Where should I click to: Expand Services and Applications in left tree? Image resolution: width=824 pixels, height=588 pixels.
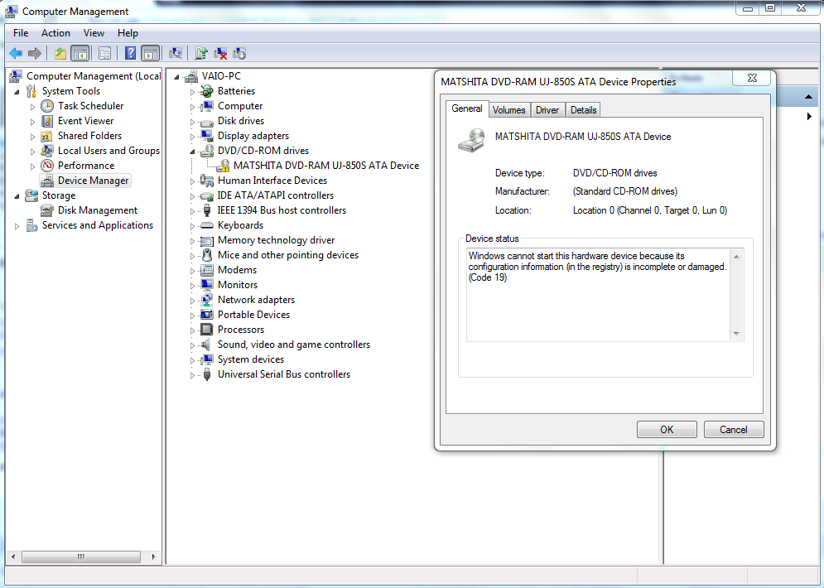(x=17, y=225)
